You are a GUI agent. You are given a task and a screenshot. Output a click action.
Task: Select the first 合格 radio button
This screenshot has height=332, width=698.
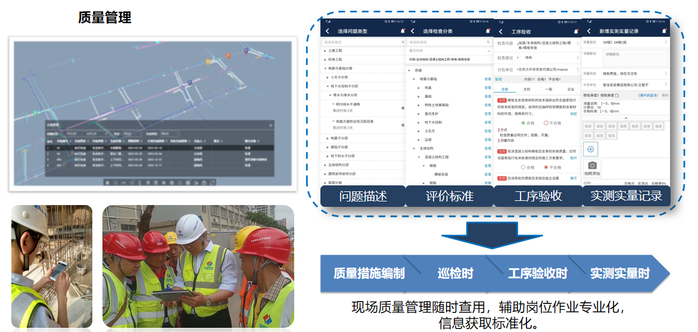[x=523, y=123]
